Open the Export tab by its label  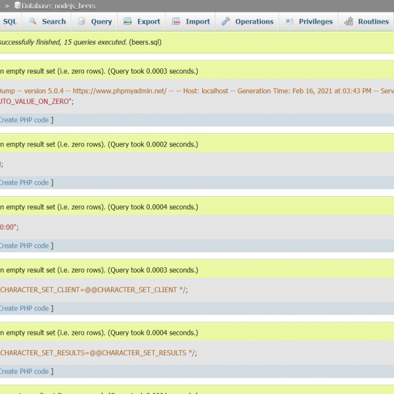pos(148,21)
